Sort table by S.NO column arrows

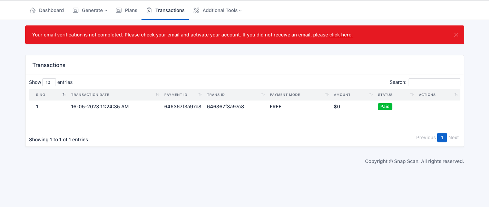tap(64, 95)
